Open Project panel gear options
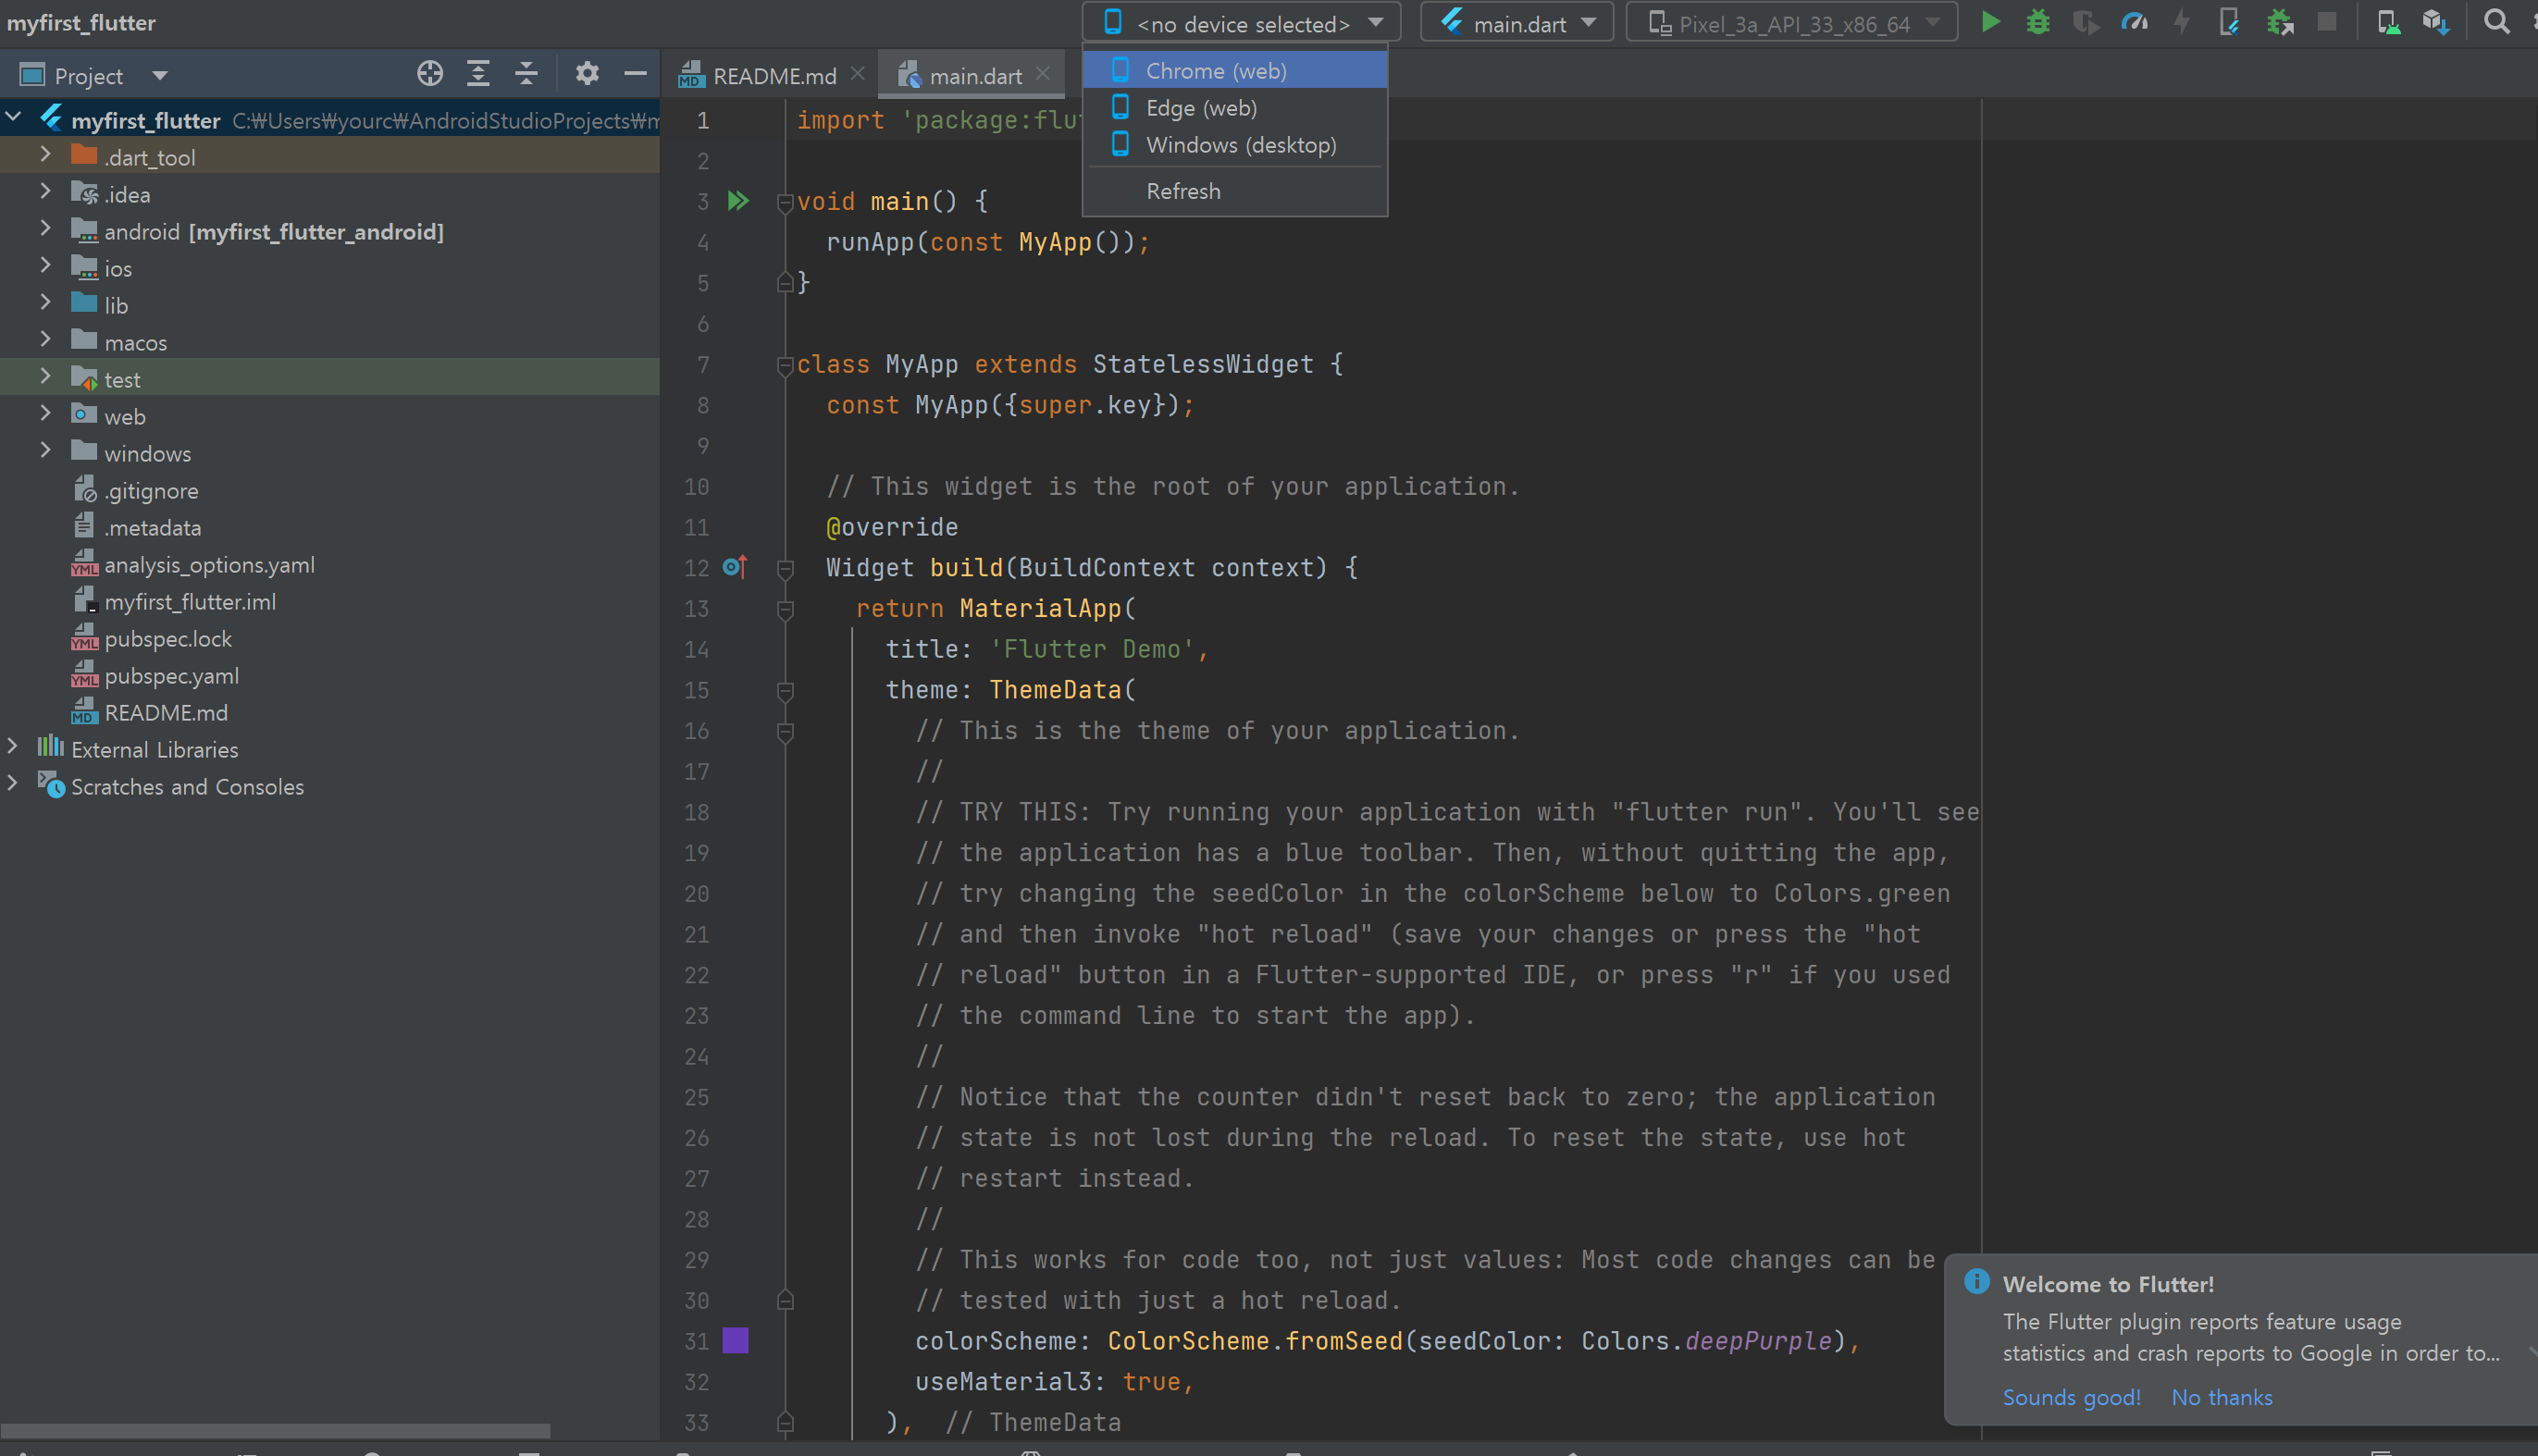Image resolution: width=2538 pixels, height=1456 pixels. click(x=587, y=74)
